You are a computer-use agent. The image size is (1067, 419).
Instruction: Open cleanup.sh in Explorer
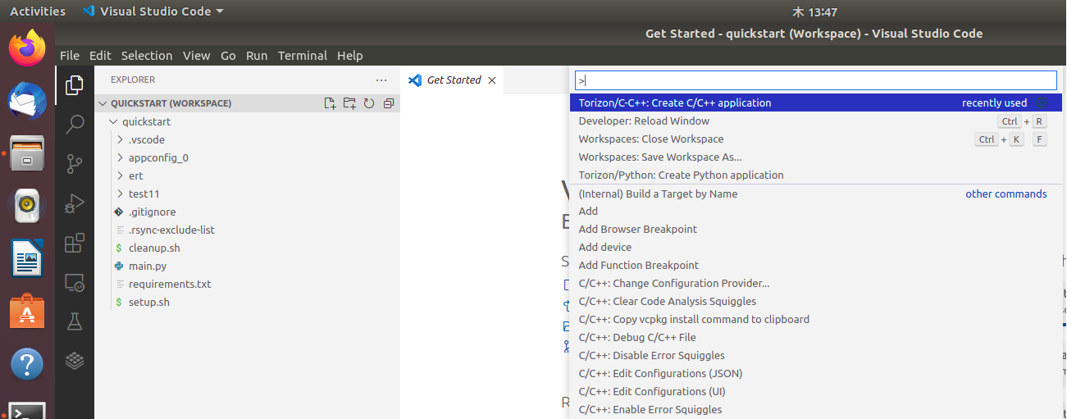154,248
